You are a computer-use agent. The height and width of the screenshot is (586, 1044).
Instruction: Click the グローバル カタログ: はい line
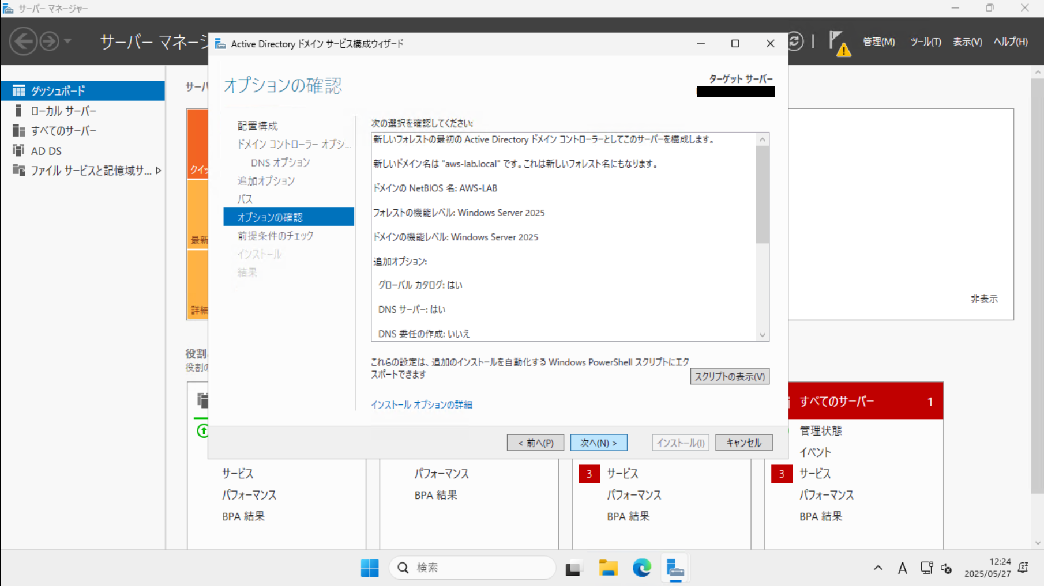click(x=420, y=285)
